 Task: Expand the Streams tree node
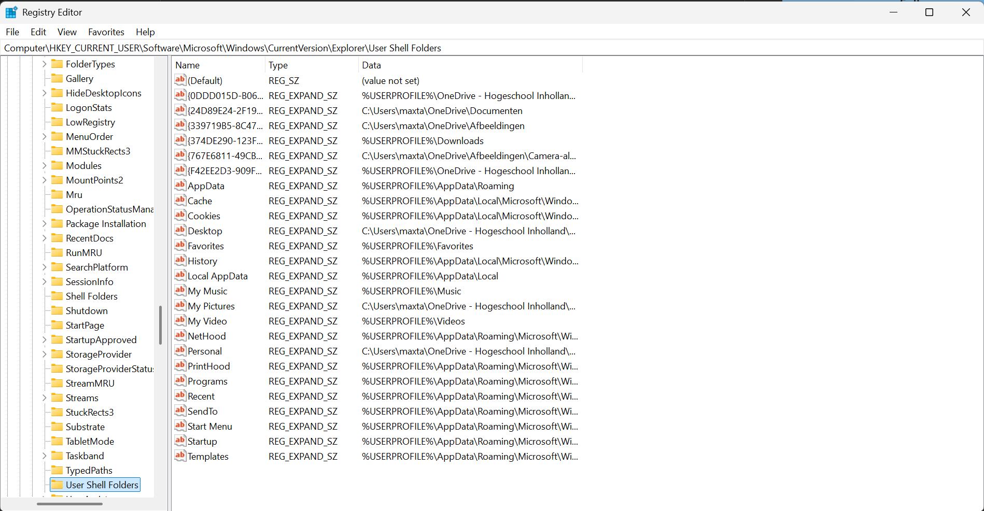(45, 398)
